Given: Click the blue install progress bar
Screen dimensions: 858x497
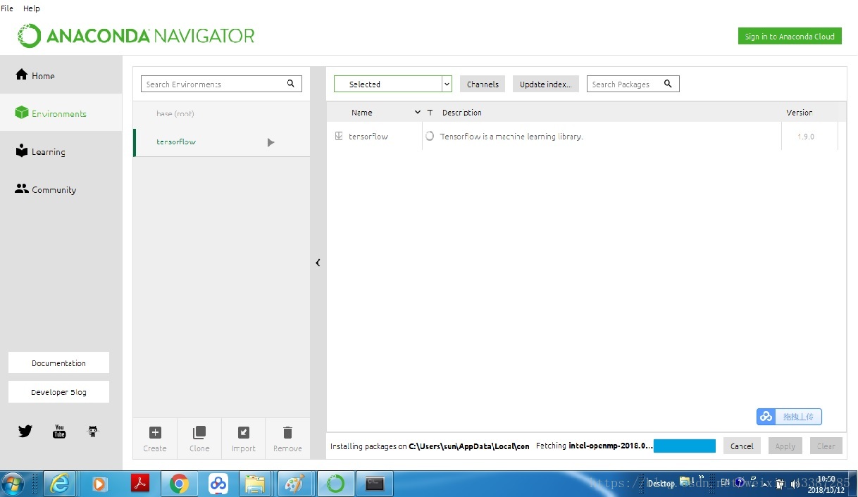Looking at the screenshot, I should coord(684,446).
